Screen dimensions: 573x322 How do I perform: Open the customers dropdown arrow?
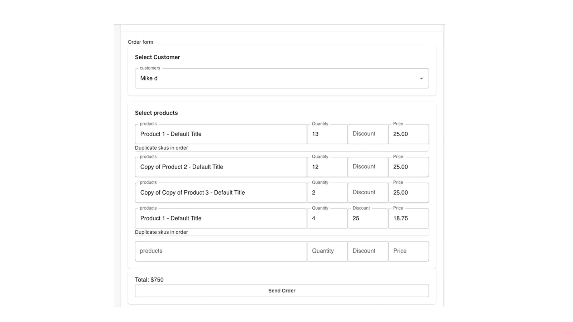tap(421, 78)
